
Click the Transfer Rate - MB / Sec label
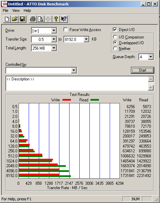67,188
